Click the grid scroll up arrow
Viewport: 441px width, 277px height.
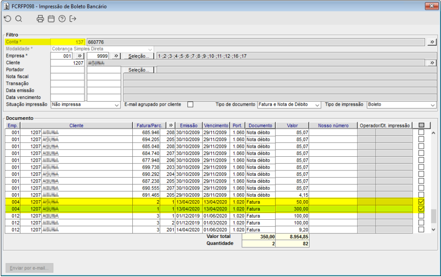(x=433, y=133)
